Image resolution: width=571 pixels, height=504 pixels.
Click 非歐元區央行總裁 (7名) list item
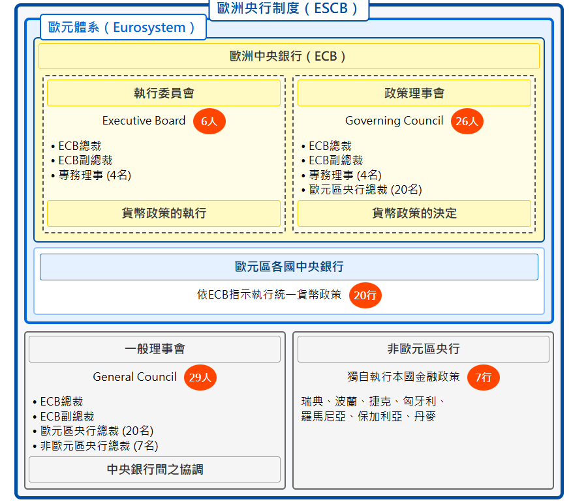point(99,446)
